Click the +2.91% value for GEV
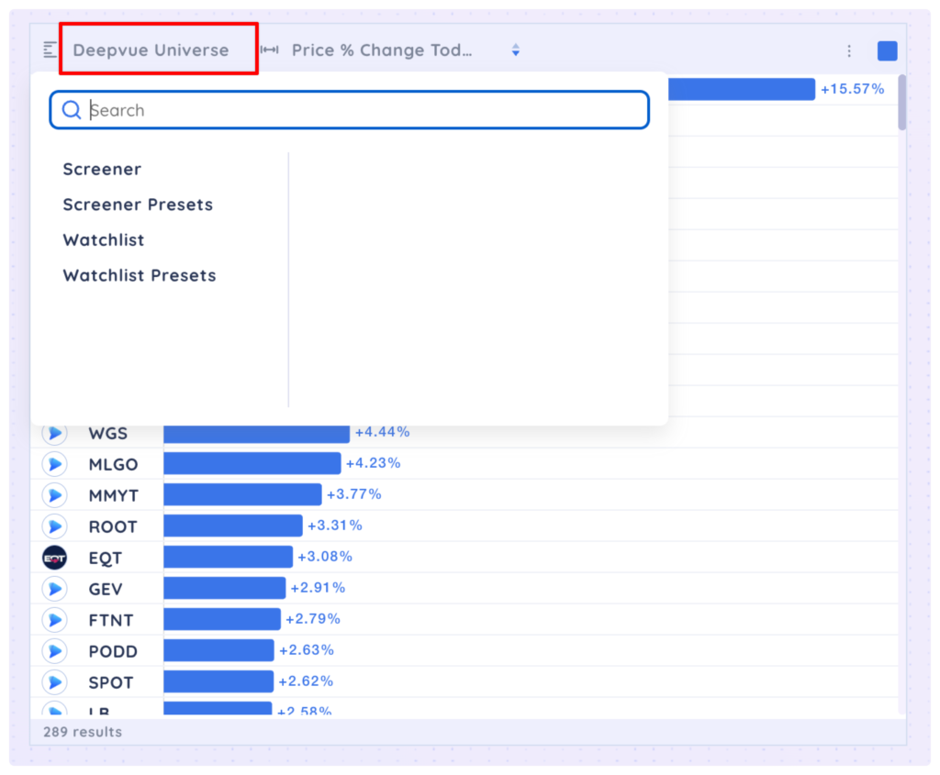Image resolution: width=940 pixels, height=775 pixels. point(318,588)
